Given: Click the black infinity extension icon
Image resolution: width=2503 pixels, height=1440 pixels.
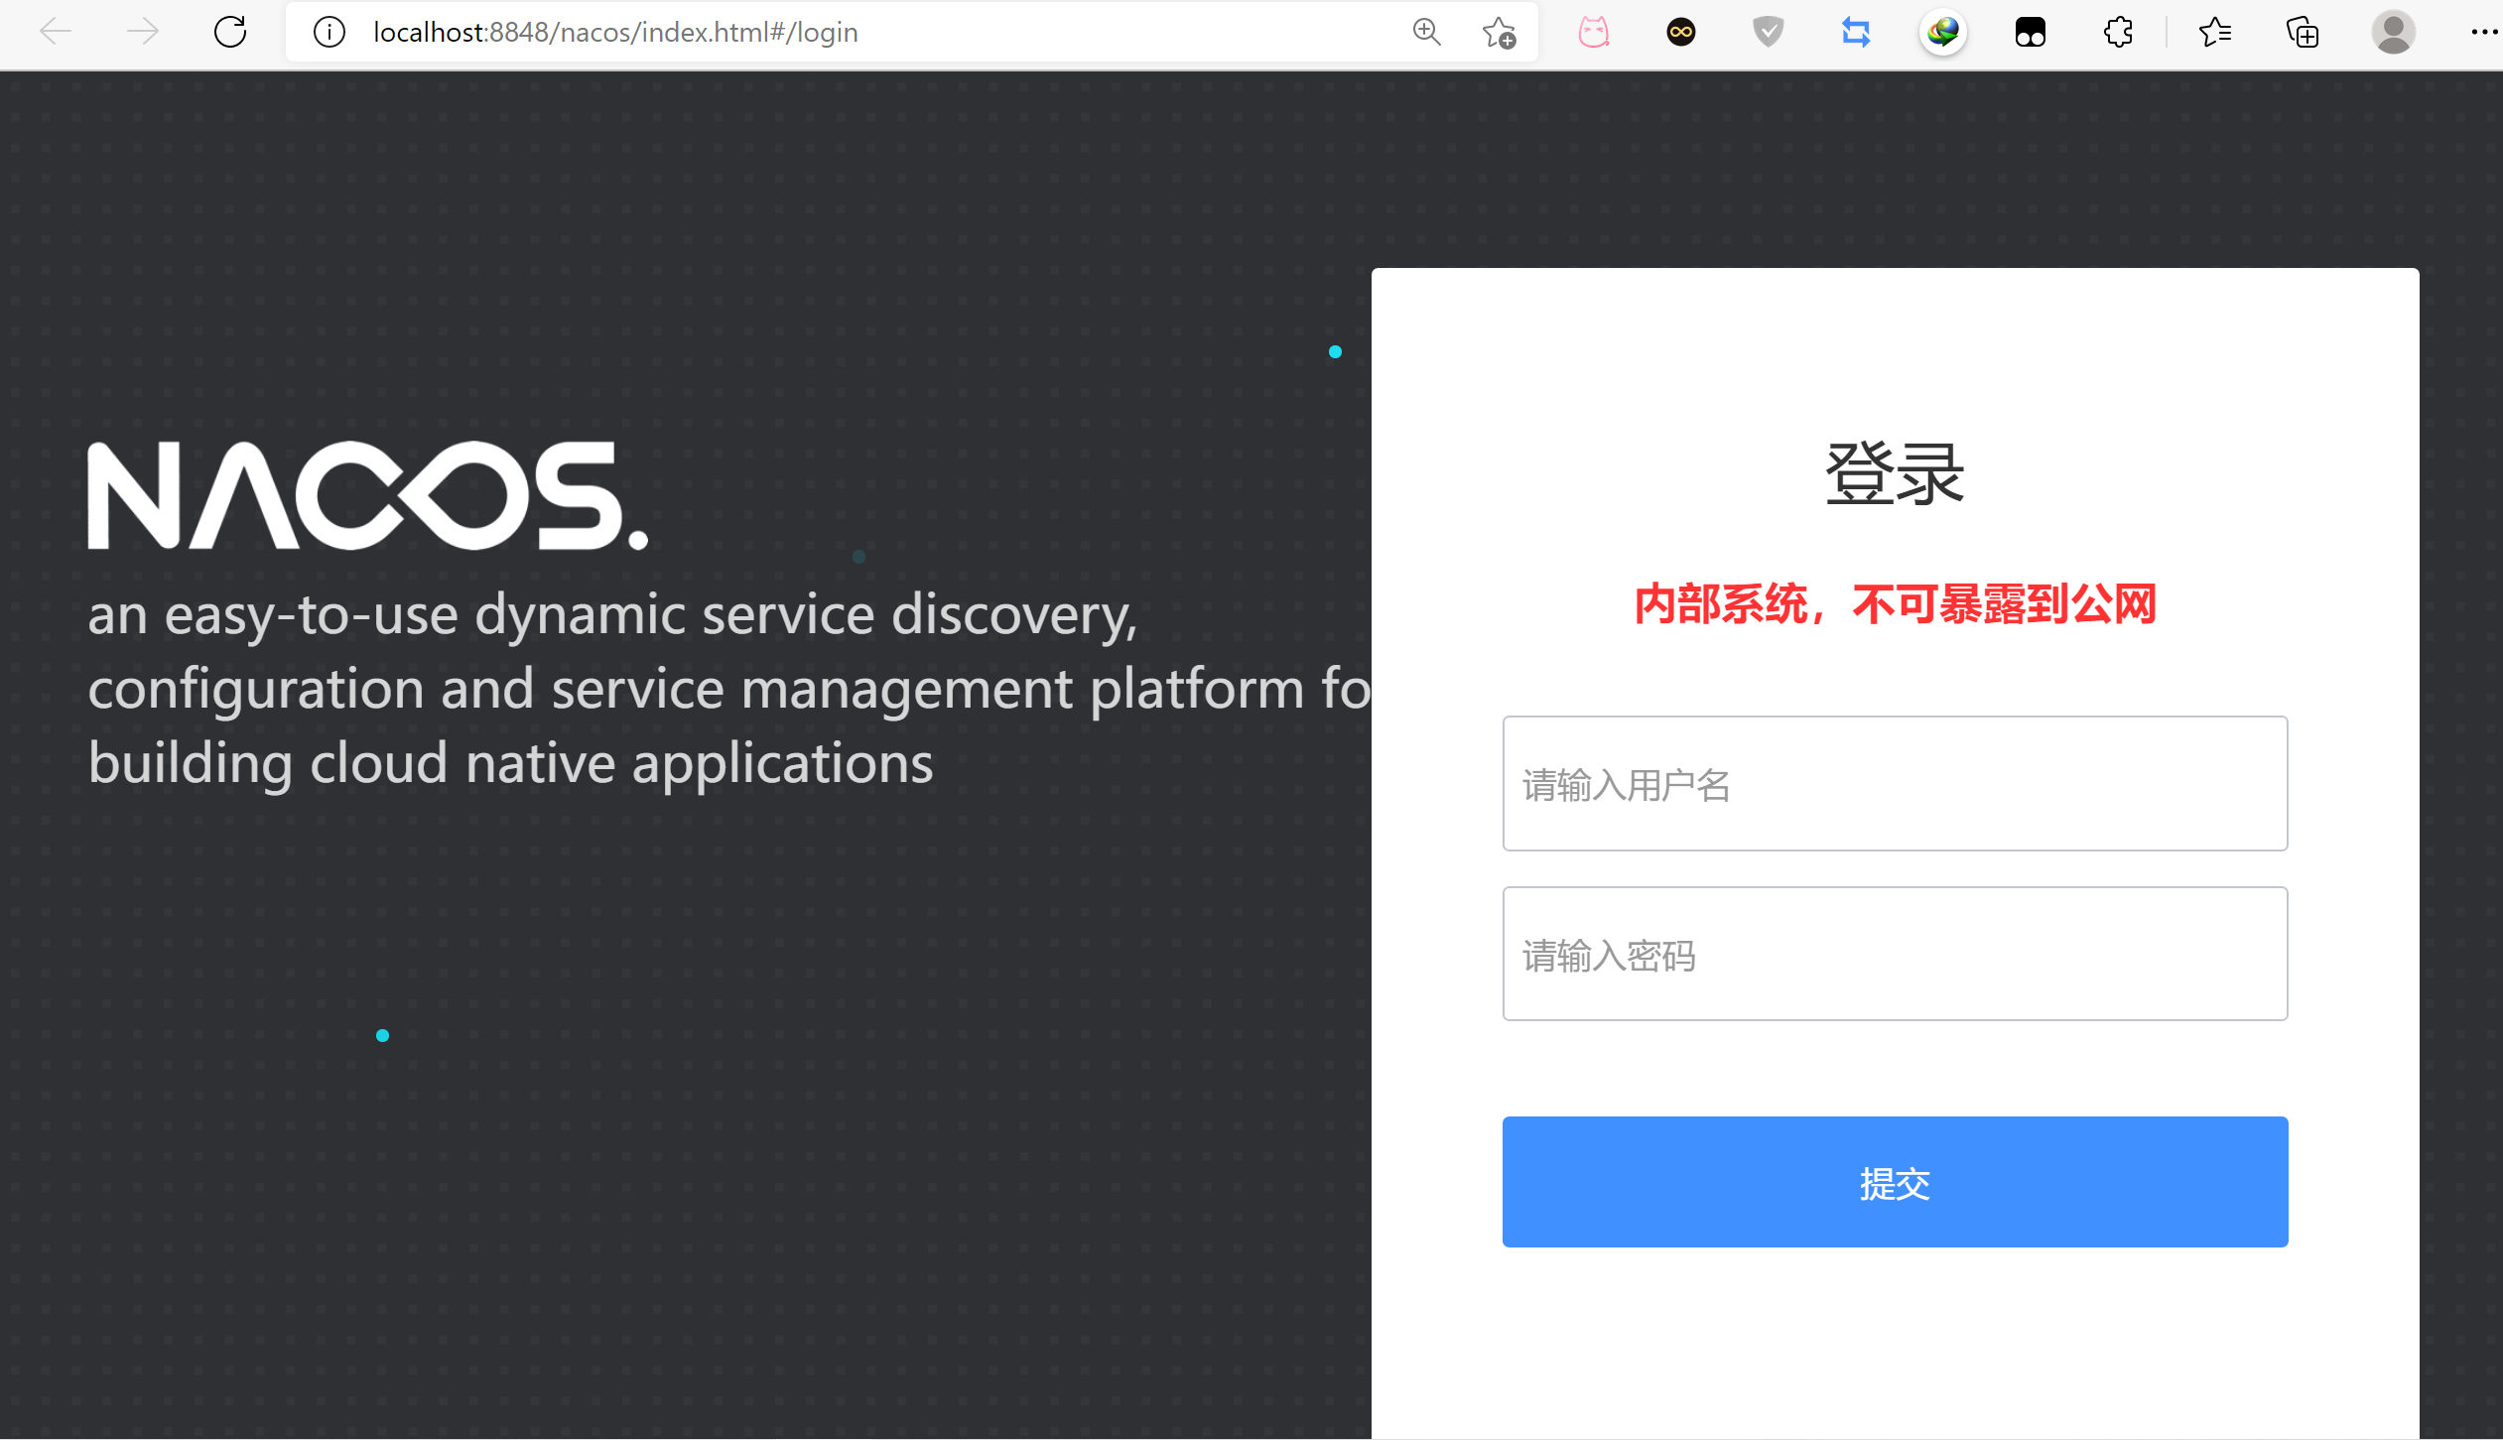Looking at the screenshot, I should pos(1681,32).
